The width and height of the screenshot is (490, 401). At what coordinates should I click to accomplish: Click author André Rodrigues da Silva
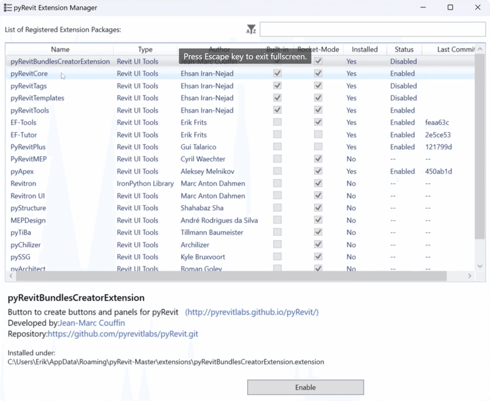pyautogui.click(x=219, y=220)
